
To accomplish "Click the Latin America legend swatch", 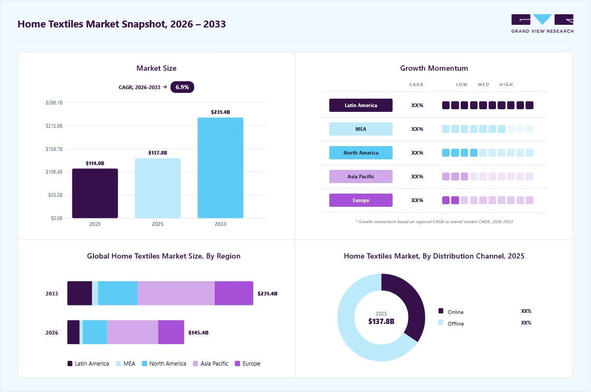I will click(x=70, y=364).
